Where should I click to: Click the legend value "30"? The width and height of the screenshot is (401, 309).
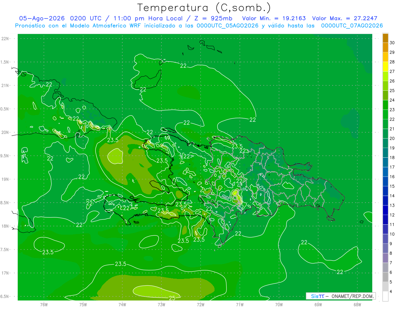coord(392,43)
